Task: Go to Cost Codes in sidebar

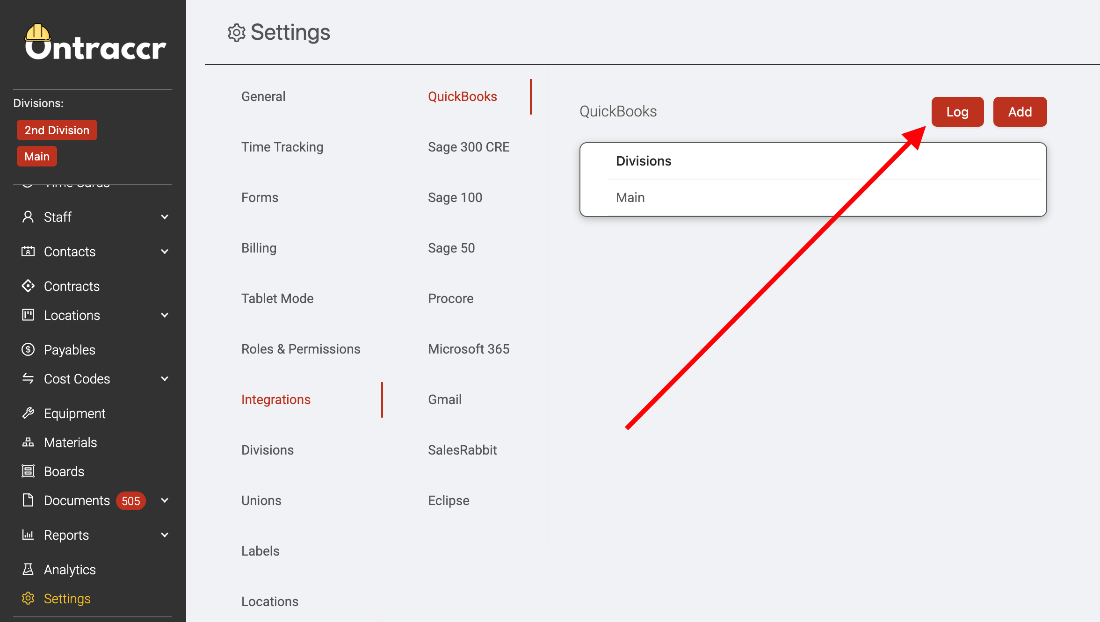Action: [77, 378]
